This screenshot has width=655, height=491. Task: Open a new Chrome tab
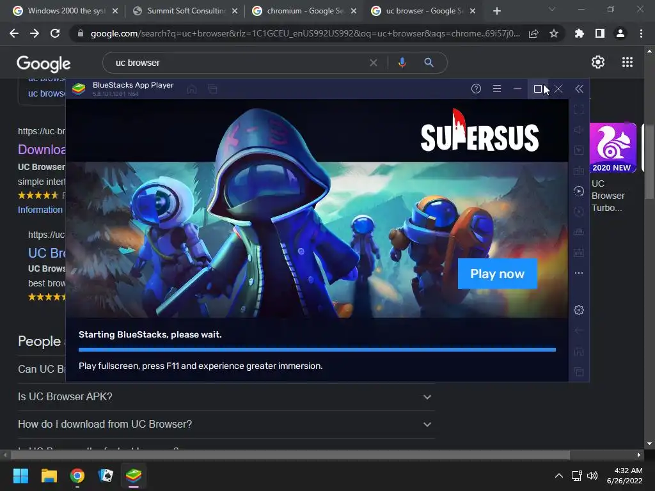click(x=496, y=12)
